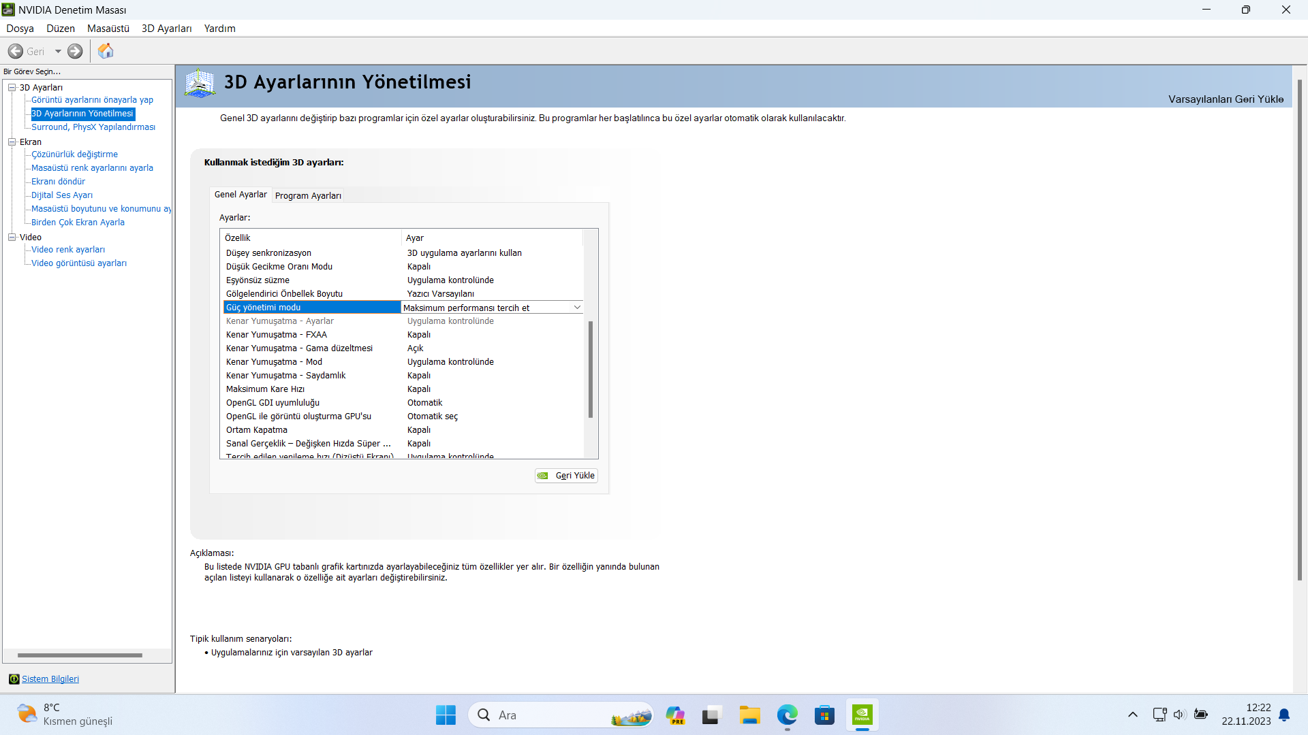Open the 3D Ayarları menu
This screenshot has height=735, width=1308.
[x=166, y=29]
